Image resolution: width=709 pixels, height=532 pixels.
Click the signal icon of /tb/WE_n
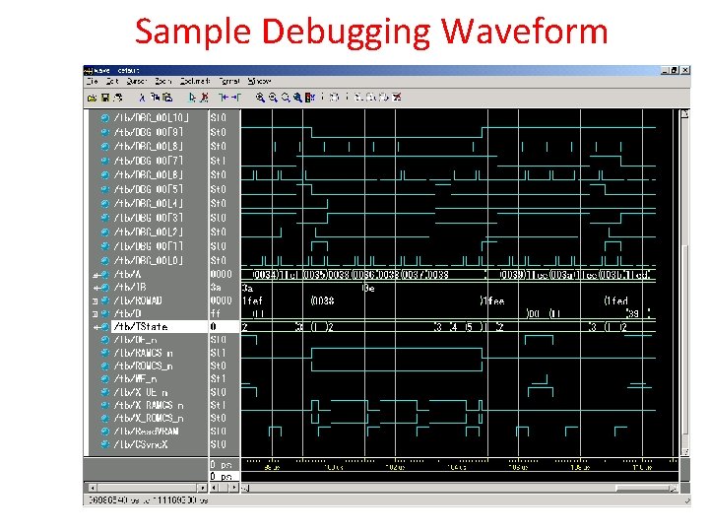[105, 379]
